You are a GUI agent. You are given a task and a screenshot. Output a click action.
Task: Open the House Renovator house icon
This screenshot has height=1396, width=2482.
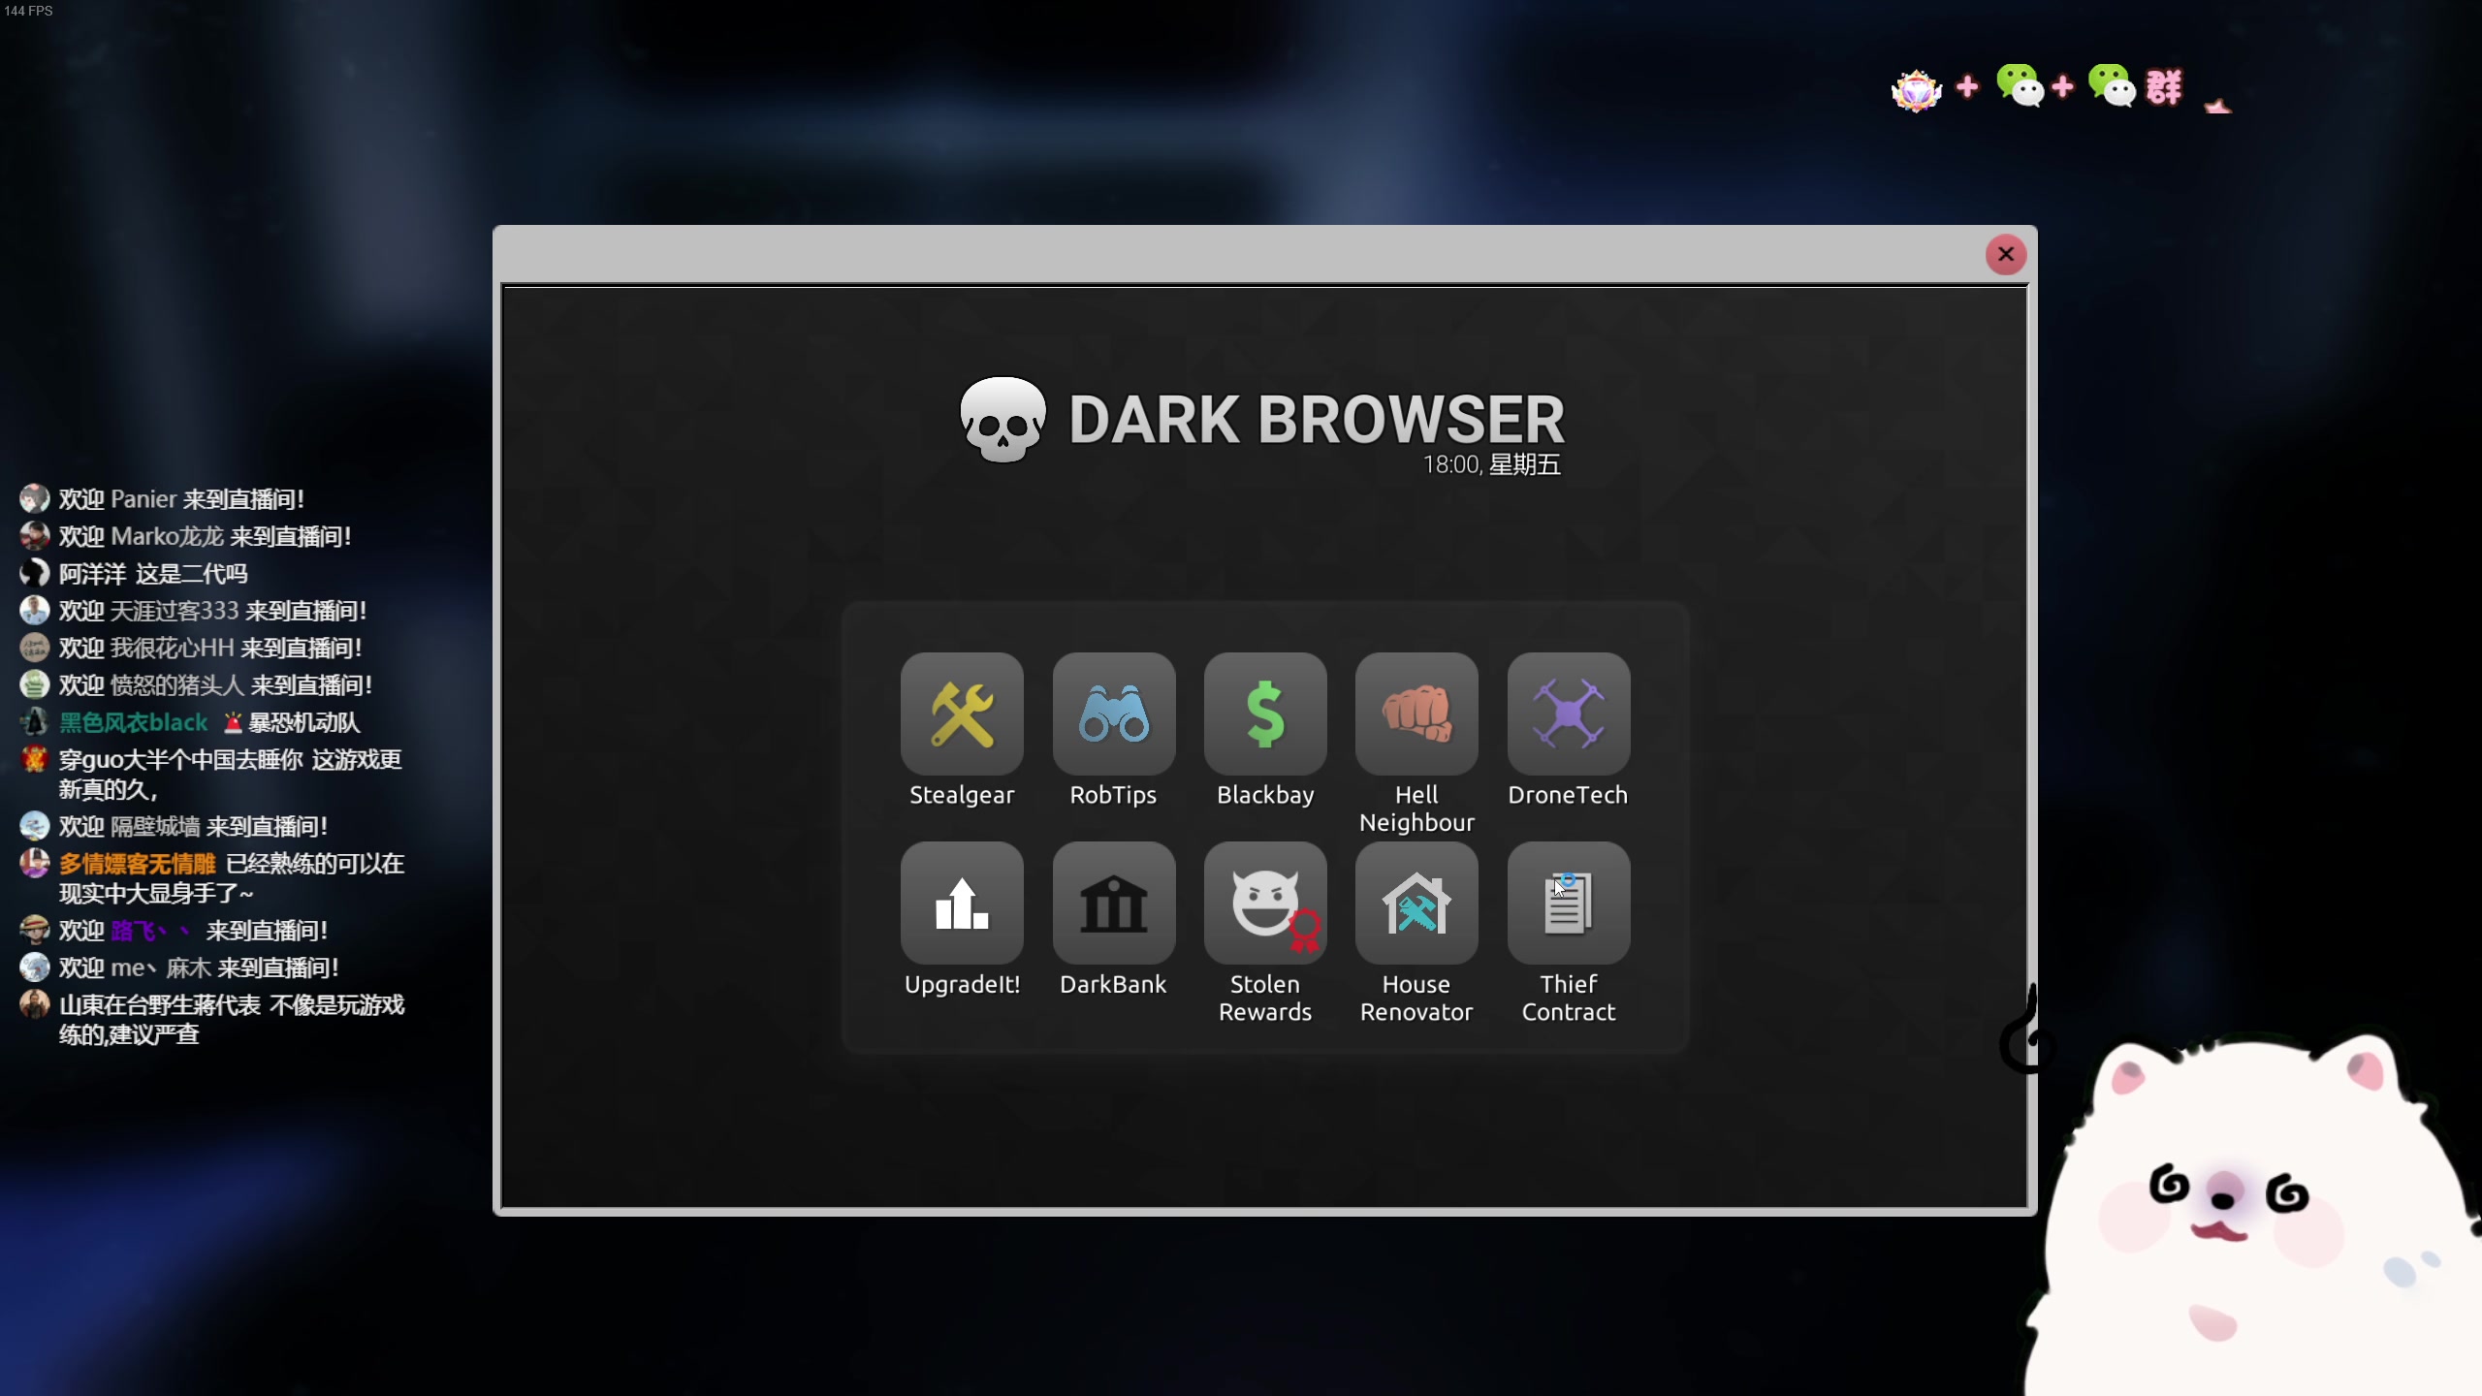1416,903
